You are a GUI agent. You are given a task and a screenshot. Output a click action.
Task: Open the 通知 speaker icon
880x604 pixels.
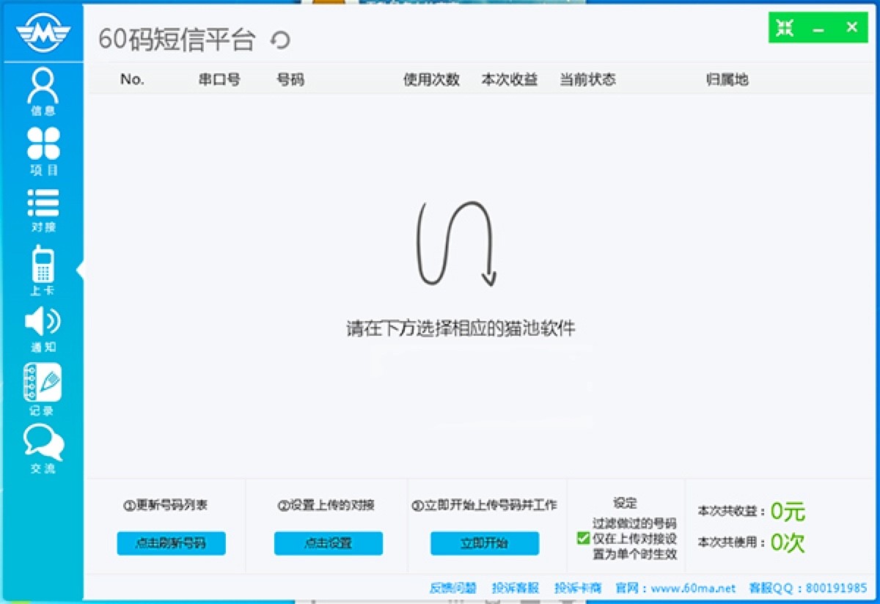click(43, 322)
